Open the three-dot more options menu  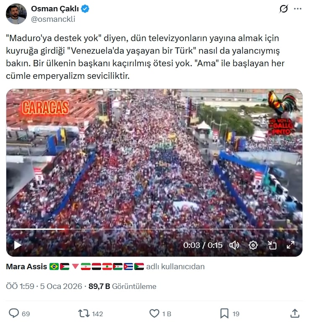point(297,9)
